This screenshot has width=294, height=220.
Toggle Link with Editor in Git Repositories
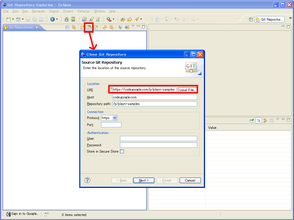pyautogui.click(x=74, y=27)
